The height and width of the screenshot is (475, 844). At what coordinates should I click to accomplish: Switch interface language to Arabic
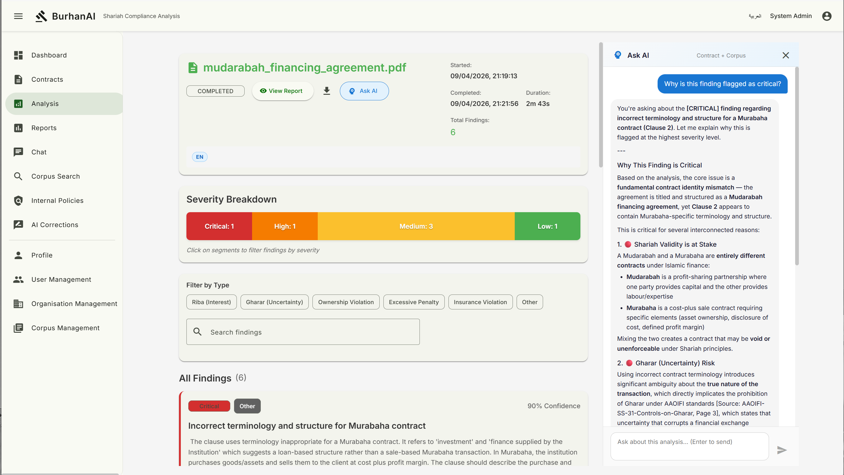pos(755,16)
